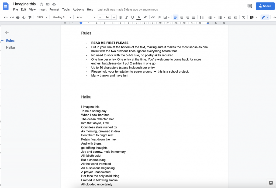
Task: Close the outline with back arrow
Action: [7, 33]
